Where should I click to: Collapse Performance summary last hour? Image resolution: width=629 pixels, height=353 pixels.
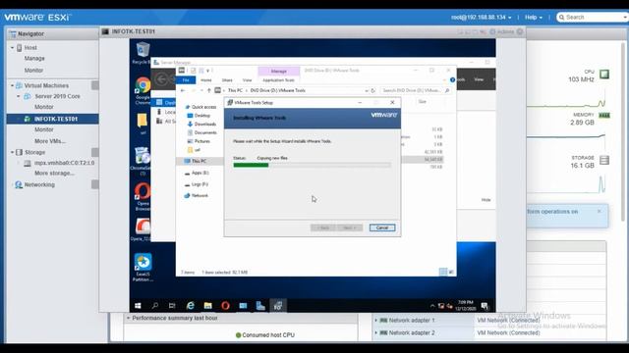(129, 318)
